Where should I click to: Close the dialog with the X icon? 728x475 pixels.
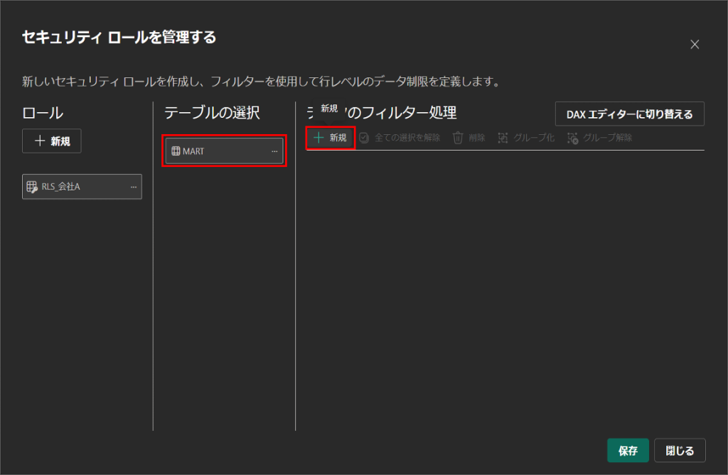point(695,45)
